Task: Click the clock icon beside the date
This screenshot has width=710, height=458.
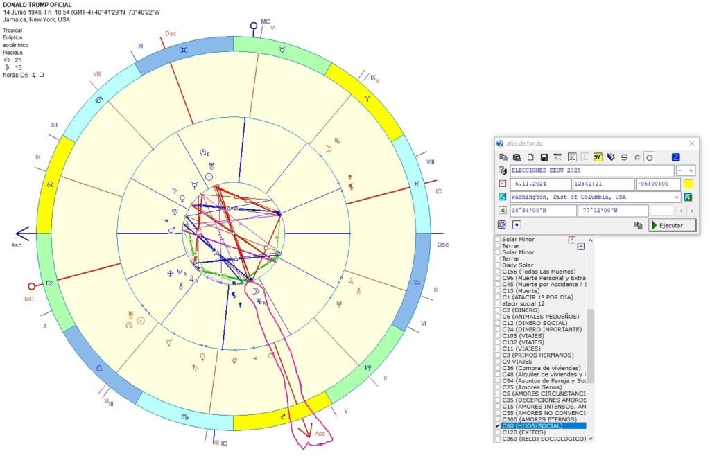Action: point(503,184)
